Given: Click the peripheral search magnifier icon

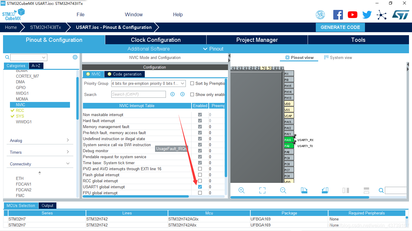Looking at the screenshot, I should (x=7, y=57).
